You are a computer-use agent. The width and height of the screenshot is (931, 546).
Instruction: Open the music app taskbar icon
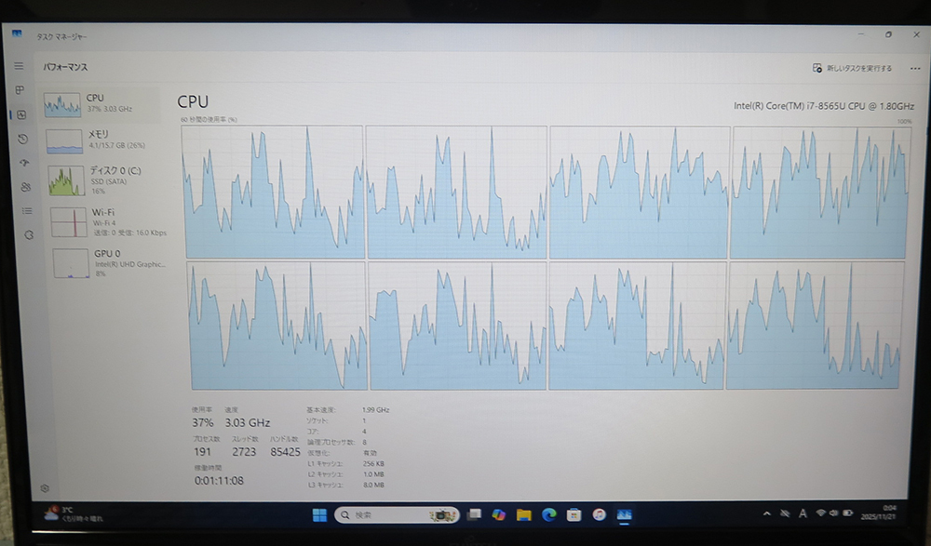(599, 514)
